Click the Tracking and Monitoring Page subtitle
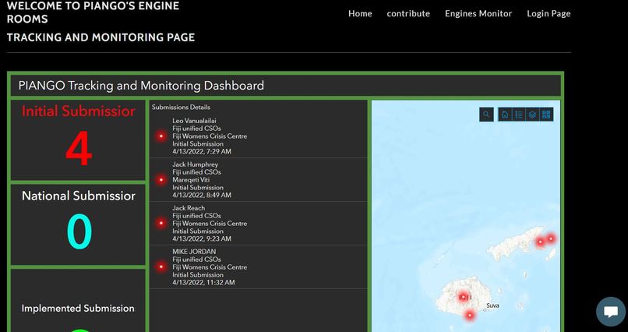This screenshot has width=628, height=332. pyautogui.click(x=101, y=37)
